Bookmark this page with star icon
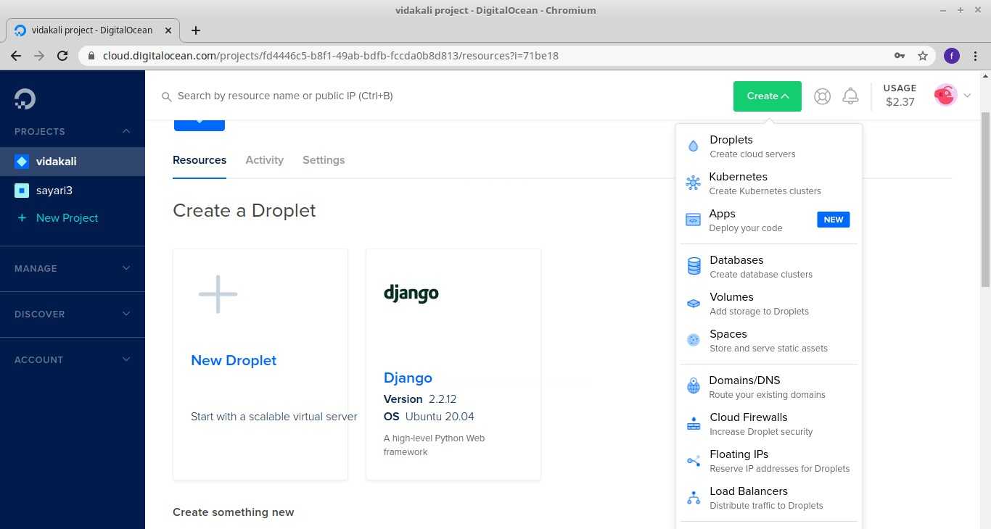The height and width of the screenshot is (529, 991). [x=923, y=56]
